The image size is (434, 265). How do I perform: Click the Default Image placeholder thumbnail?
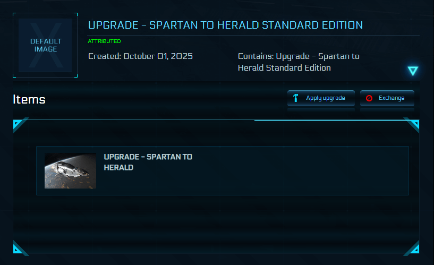tap(45, 45)
